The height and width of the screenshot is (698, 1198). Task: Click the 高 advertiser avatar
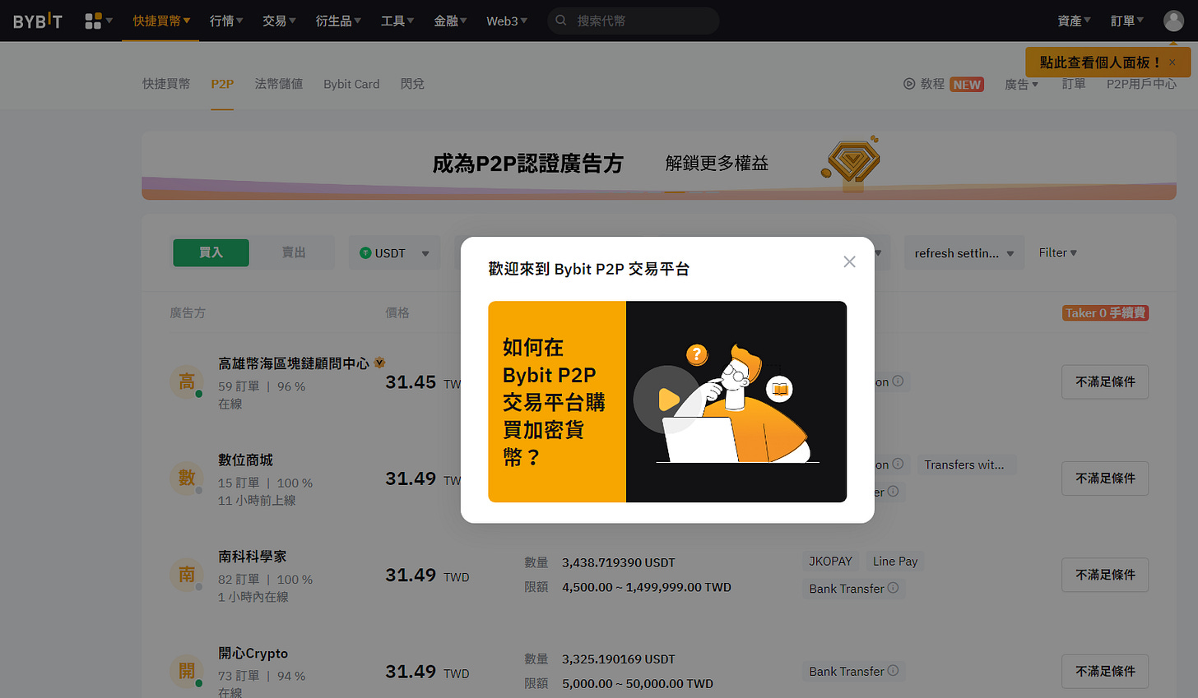(x=187, y=382)
